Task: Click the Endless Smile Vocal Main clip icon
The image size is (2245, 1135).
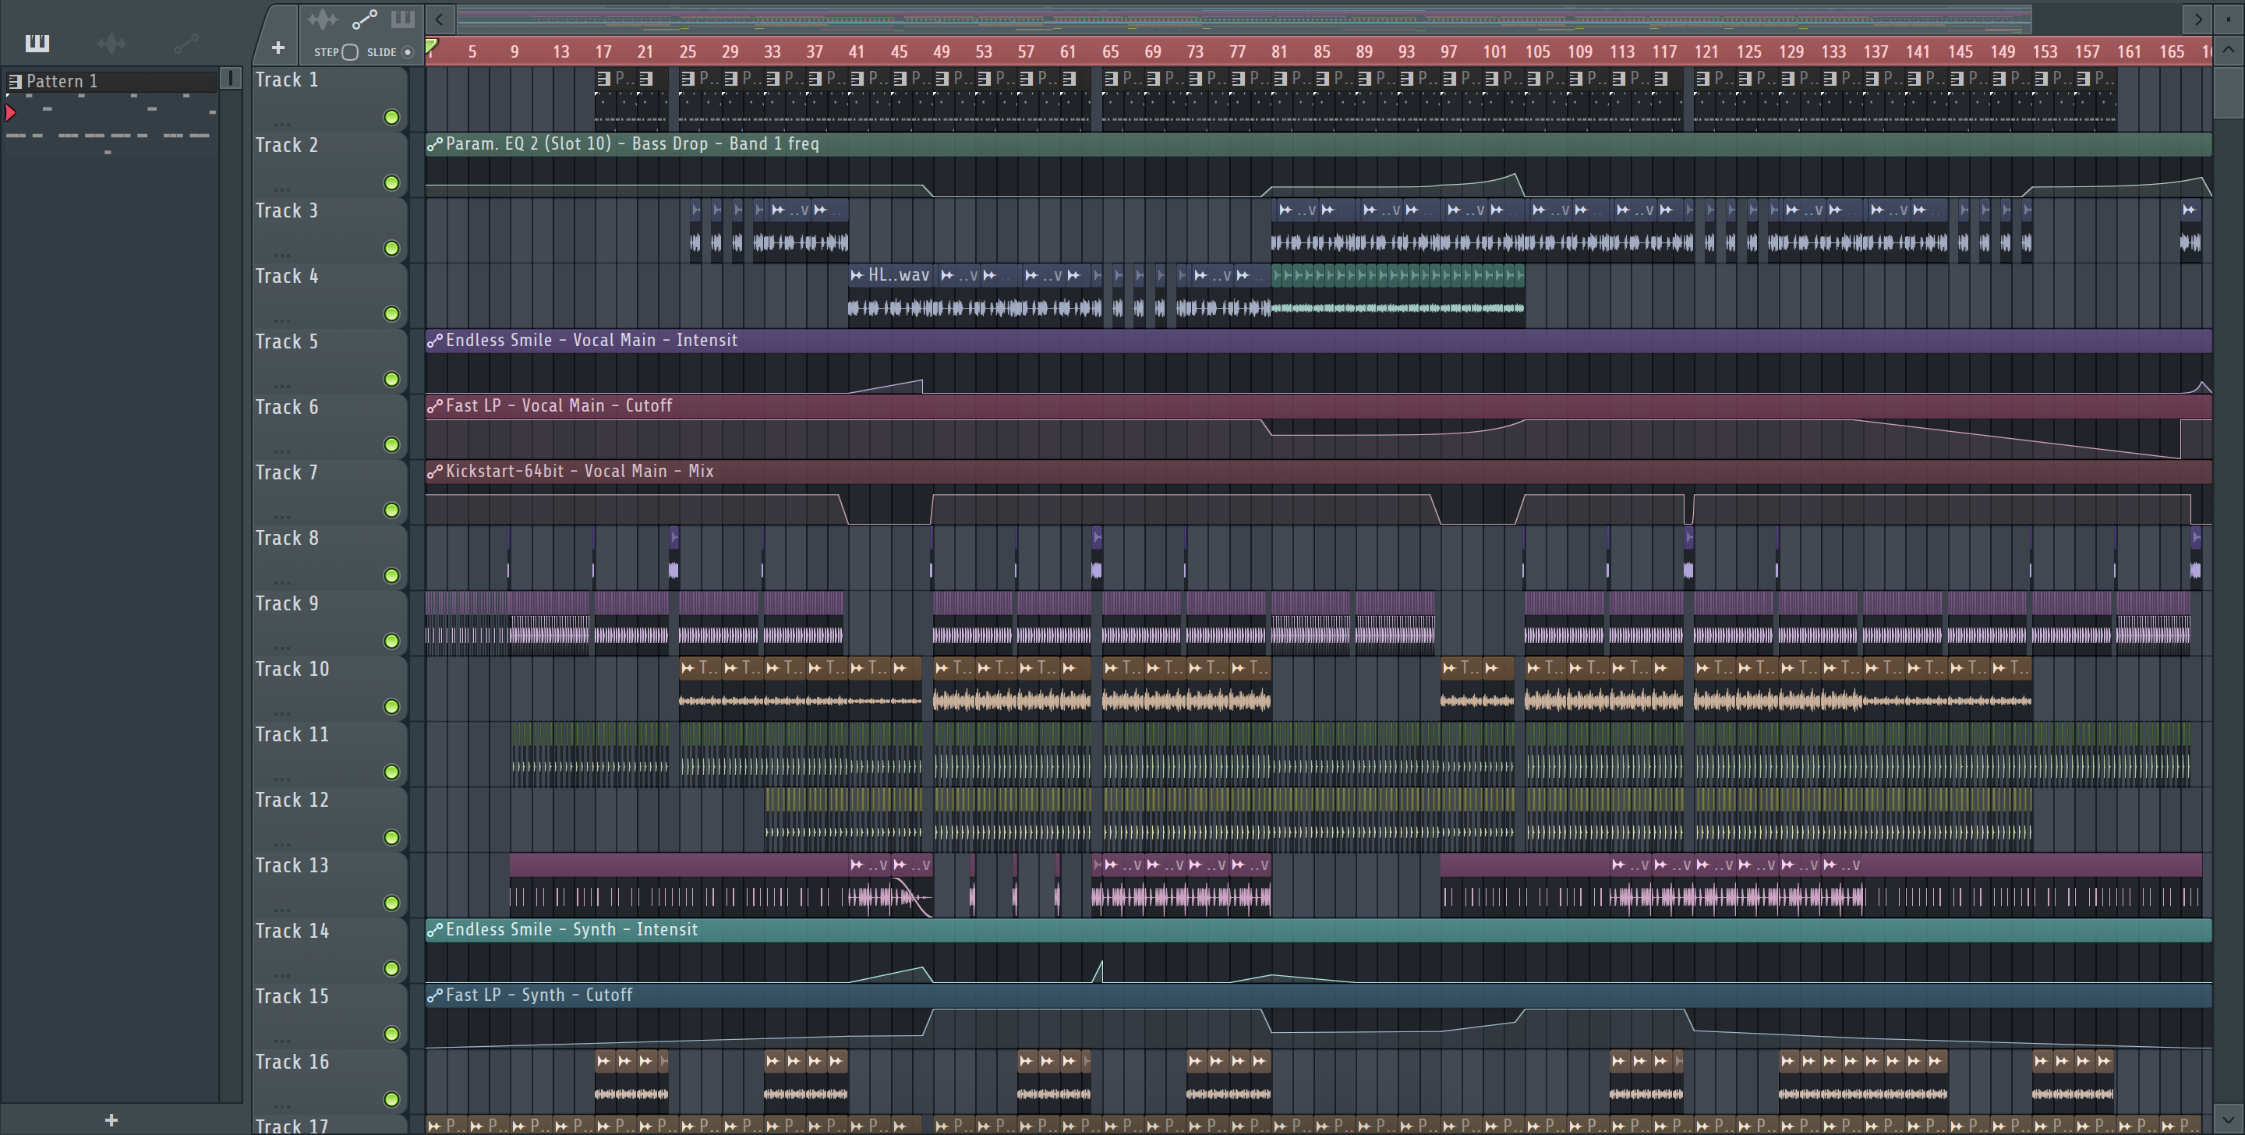Action: coord(434,341)
